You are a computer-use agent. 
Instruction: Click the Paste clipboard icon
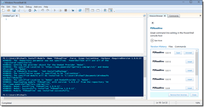pyautogui.click(x=30, y=10)
